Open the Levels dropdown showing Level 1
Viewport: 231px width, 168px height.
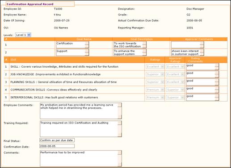pyautogui.click(x=23, y=35)
